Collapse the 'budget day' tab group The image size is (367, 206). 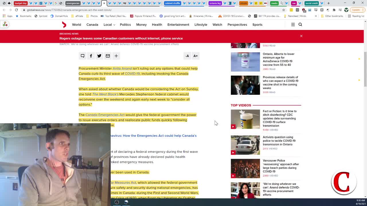21,3
